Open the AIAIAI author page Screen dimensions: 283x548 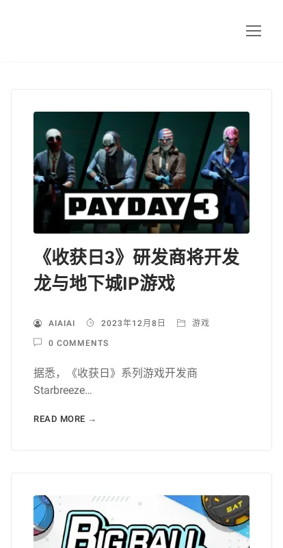click(62, 323)
